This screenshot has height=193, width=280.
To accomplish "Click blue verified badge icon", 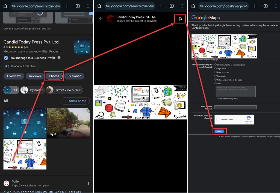I will (x=6, y=58).
